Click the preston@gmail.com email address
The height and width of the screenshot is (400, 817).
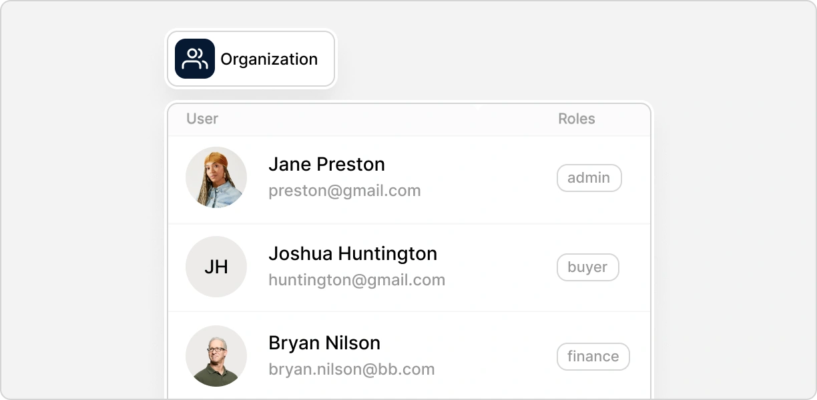[x=344, y=191]
